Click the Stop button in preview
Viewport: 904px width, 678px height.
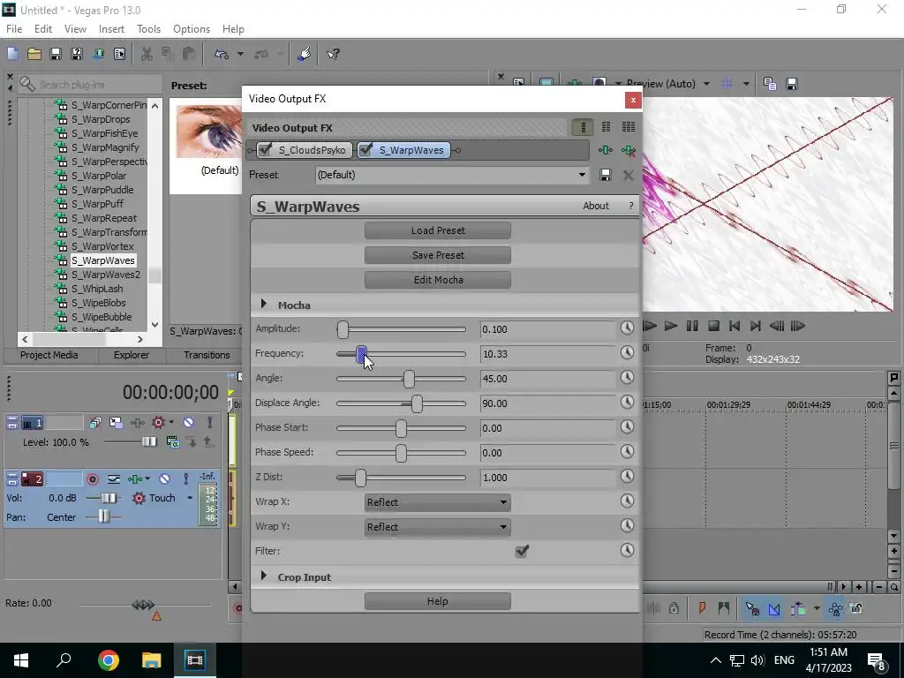coord(713,327)
